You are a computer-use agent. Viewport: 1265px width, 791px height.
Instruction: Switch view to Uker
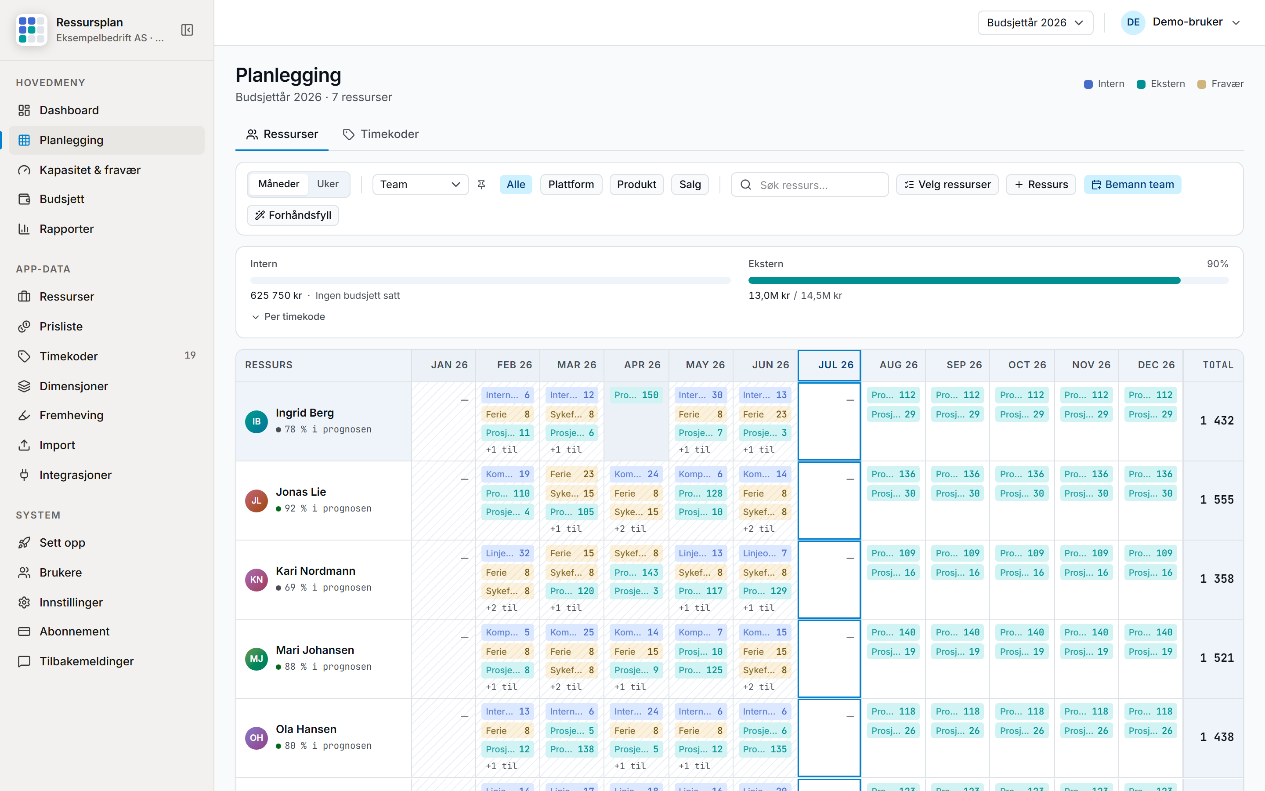pyautogui.click(x=328, y=184)
